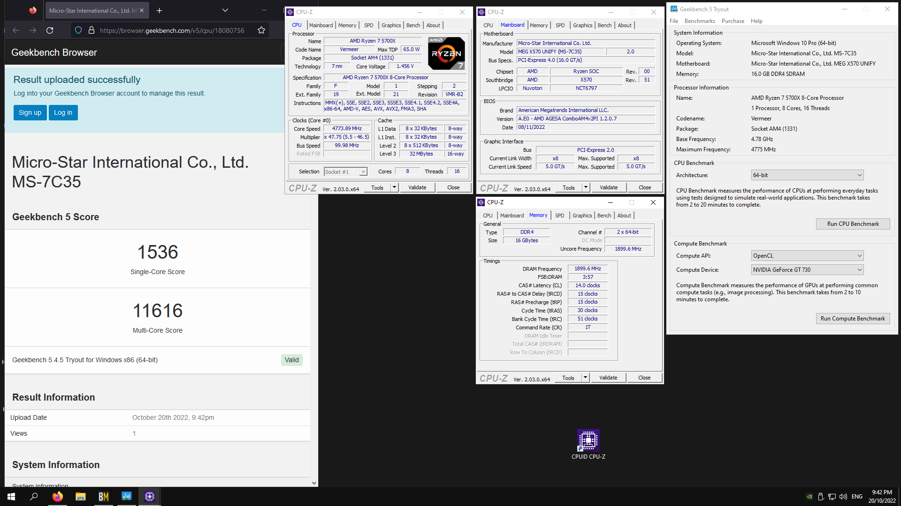Click the Log in button
Screen dimensions: 901x506
[63, 112]
